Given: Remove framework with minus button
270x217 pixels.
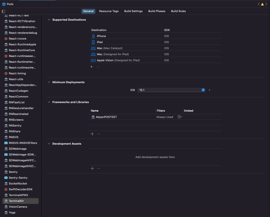Looking at the screenshot, I should [x=98, y=134].
